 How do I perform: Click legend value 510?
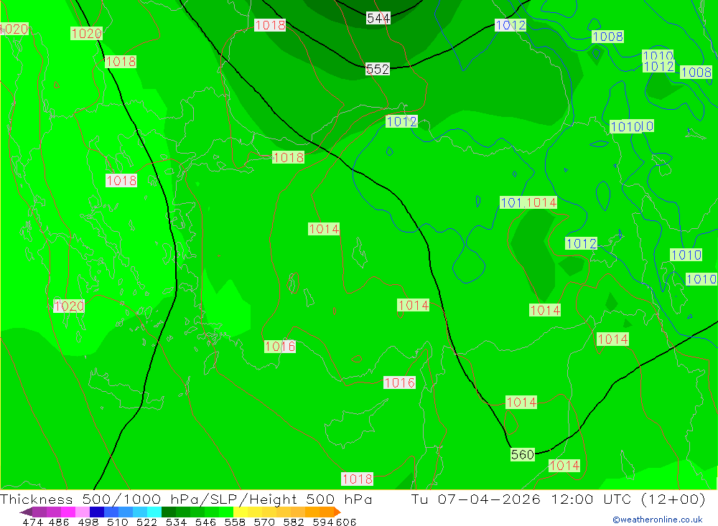[117, 522]
